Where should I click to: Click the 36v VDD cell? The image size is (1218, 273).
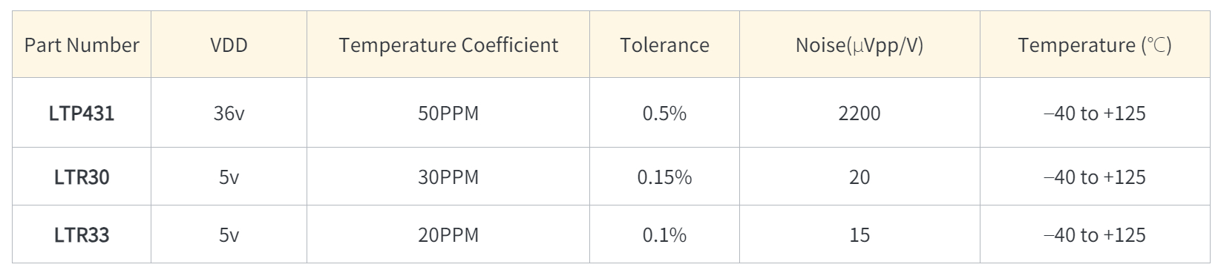pos(229,114)
